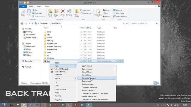This screenshot has height=107, width=191.
Task: Click the red Delete icon
Action: tap(63, 12)
